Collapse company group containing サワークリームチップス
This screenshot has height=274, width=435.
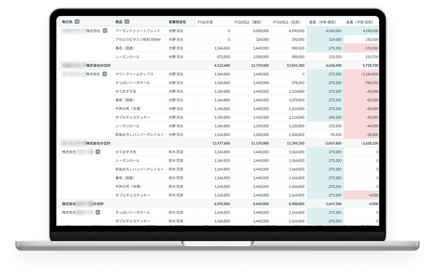105,74
